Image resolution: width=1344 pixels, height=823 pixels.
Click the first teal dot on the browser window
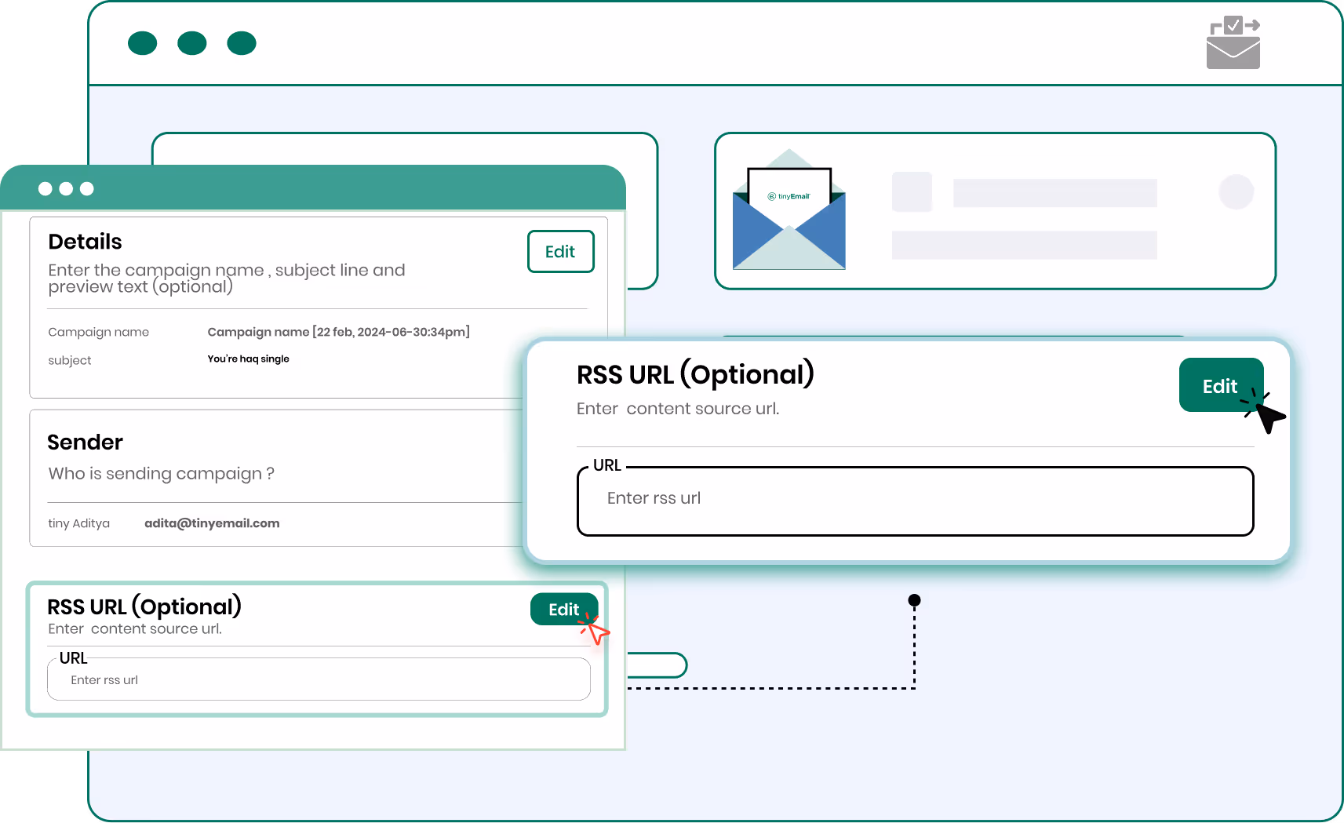click(142, 43)
